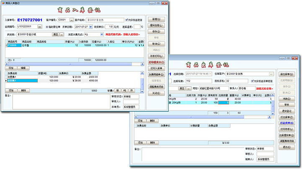Open the contract number L151223001 lookup button
302x169 pixels.
40,27
